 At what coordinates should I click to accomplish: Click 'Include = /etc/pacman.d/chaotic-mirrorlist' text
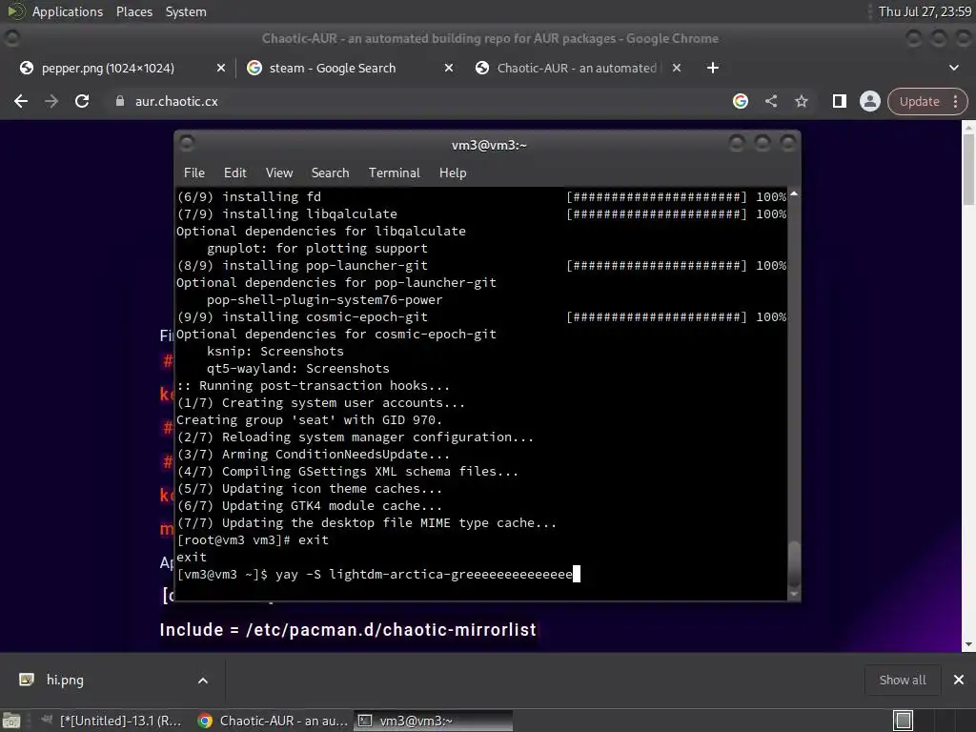[348, 630]
